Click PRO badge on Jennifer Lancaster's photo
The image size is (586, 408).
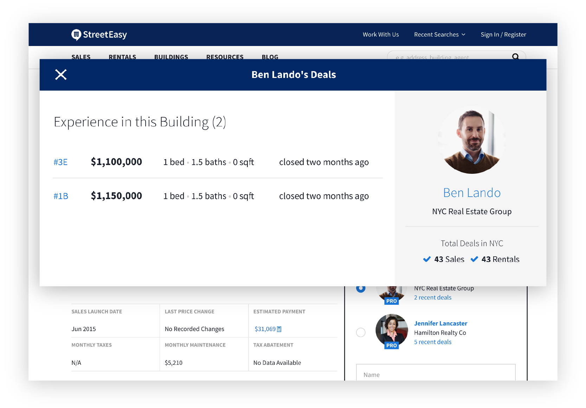392,346
